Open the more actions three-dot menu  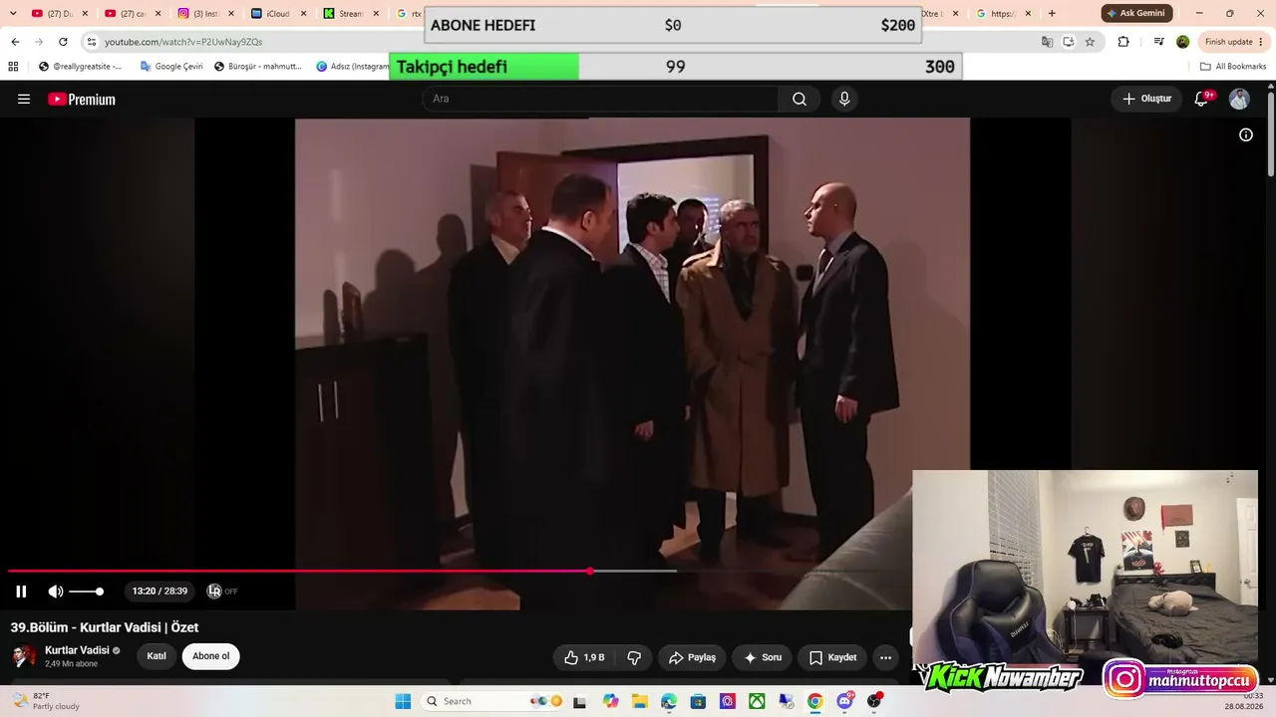(885, 657)
